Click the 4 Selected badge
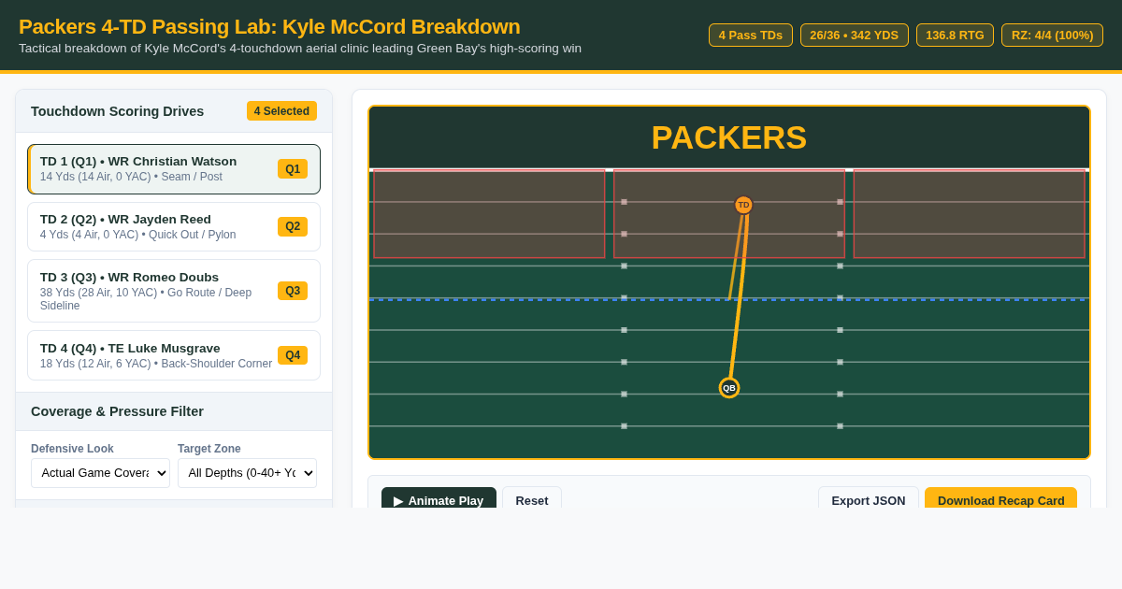This screenshot has height=589, width=1122. coord(281,111)
